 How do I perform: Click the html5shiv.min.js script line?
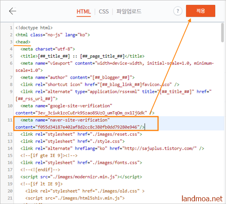(75, 198)
